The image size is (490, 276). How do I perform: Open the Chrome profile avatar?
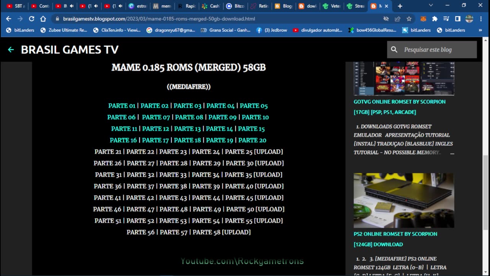pos(469,19)
